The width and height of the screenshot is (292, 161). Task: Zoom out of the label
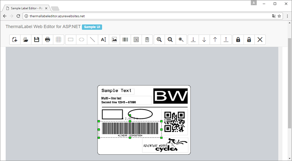(x=170, y=39)
